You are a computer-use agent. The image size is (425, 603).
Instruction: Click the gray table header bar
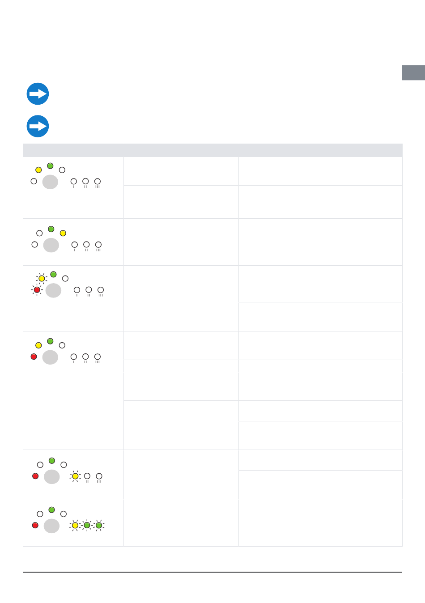coord(212,150)
